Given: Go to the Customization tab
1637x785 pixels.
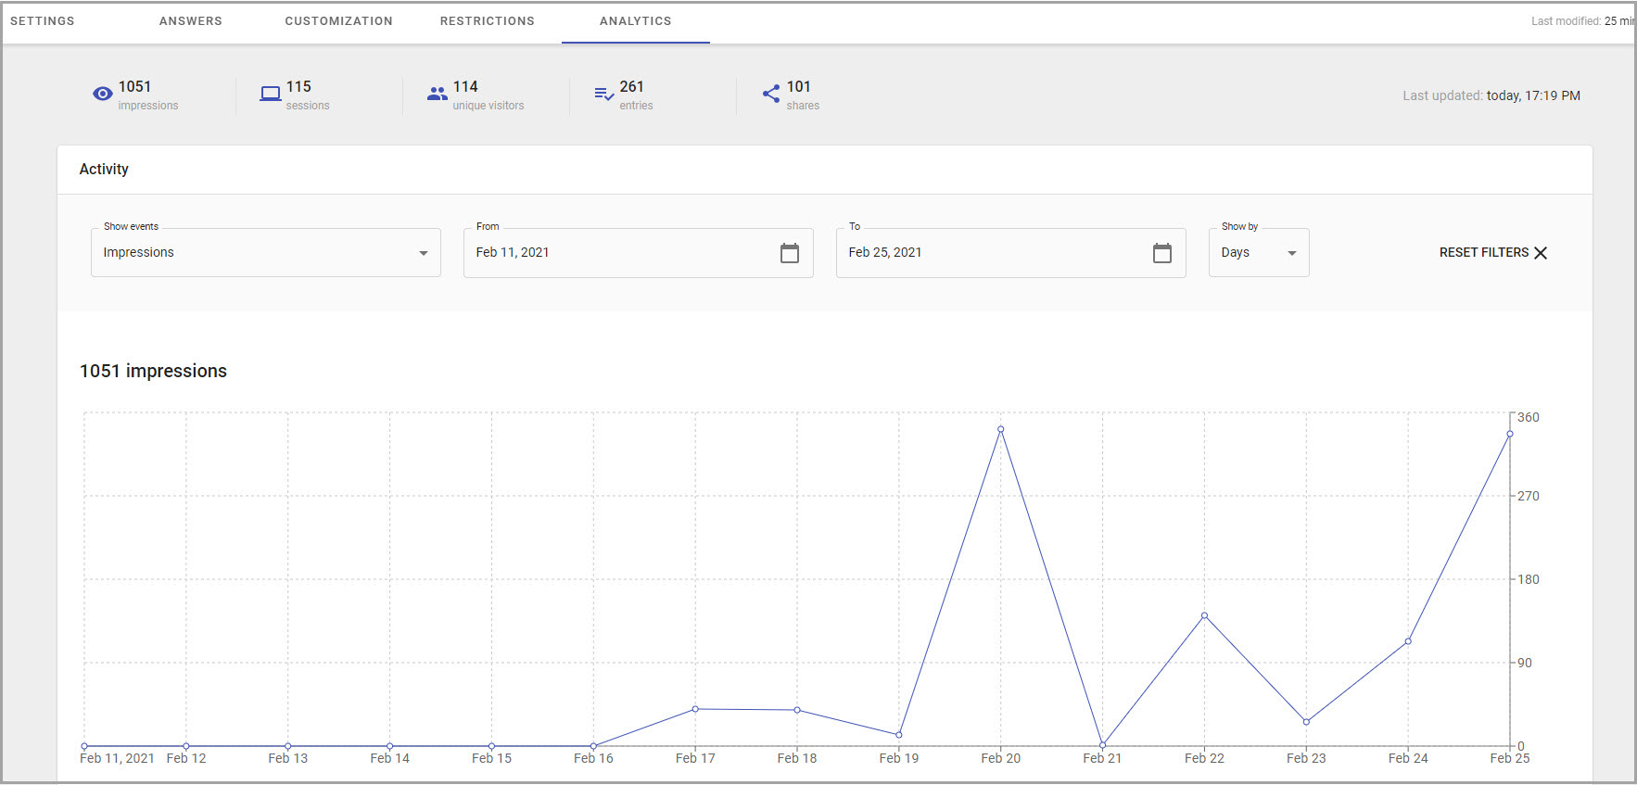Looking at the screenshot, I should 338,21.
